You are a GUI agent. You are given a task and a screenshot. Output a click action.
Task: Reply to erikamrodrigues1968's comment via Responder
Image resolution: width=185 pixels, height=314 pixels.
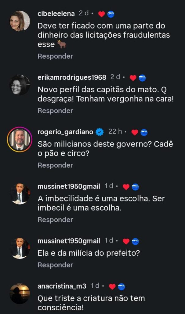tap(55, 111)
